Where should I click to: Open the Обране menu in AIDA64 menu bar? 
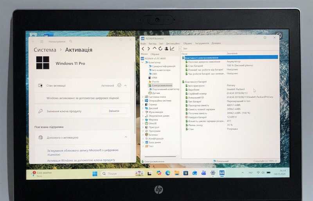click(x=188, y=43)
